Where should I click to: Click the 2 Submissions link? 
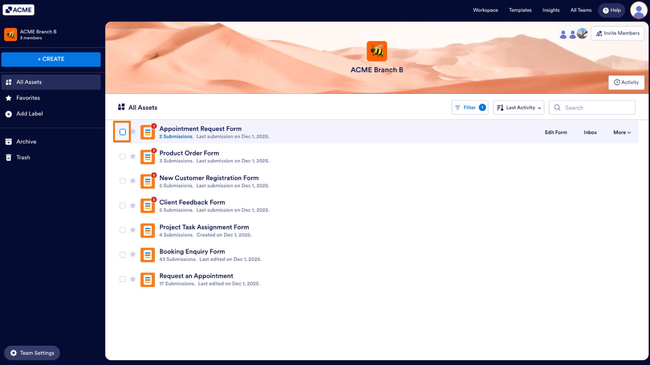tap(176, 137)
